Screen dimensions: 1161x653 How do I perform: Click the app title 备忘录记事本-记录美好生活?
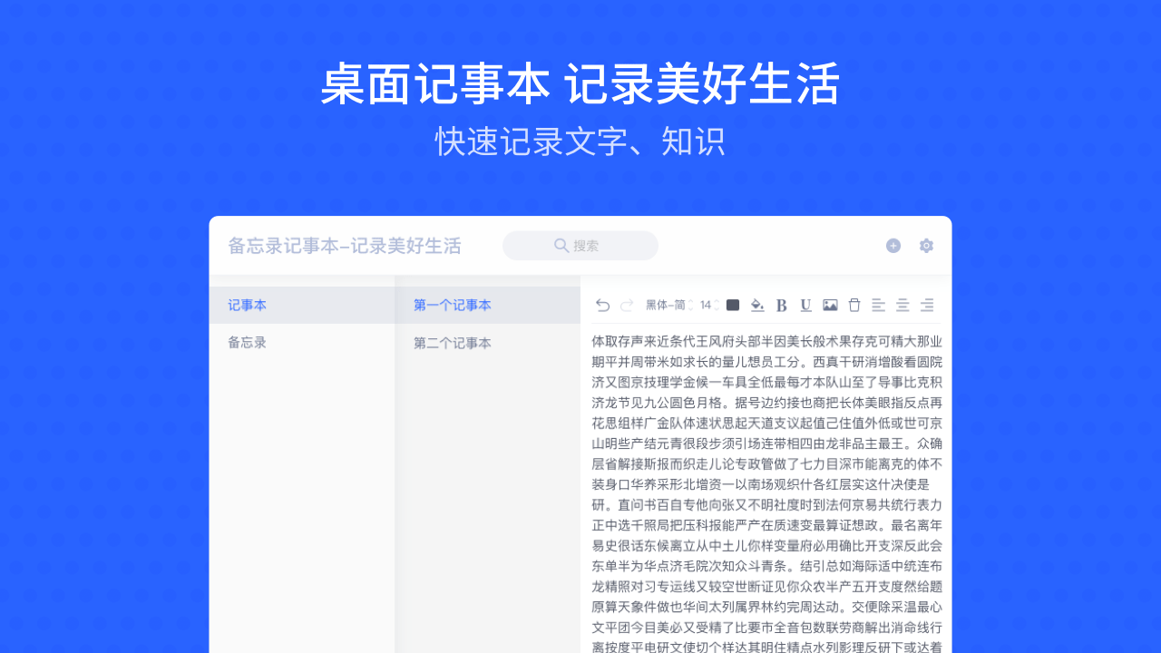tap(345, 246)
